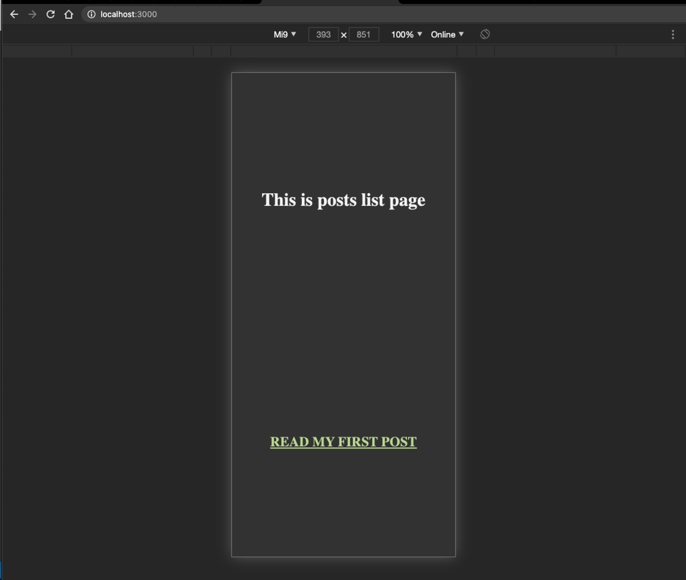Open the browser home page
The height and width of the screenshot is (580, 686).
point(68,14)
